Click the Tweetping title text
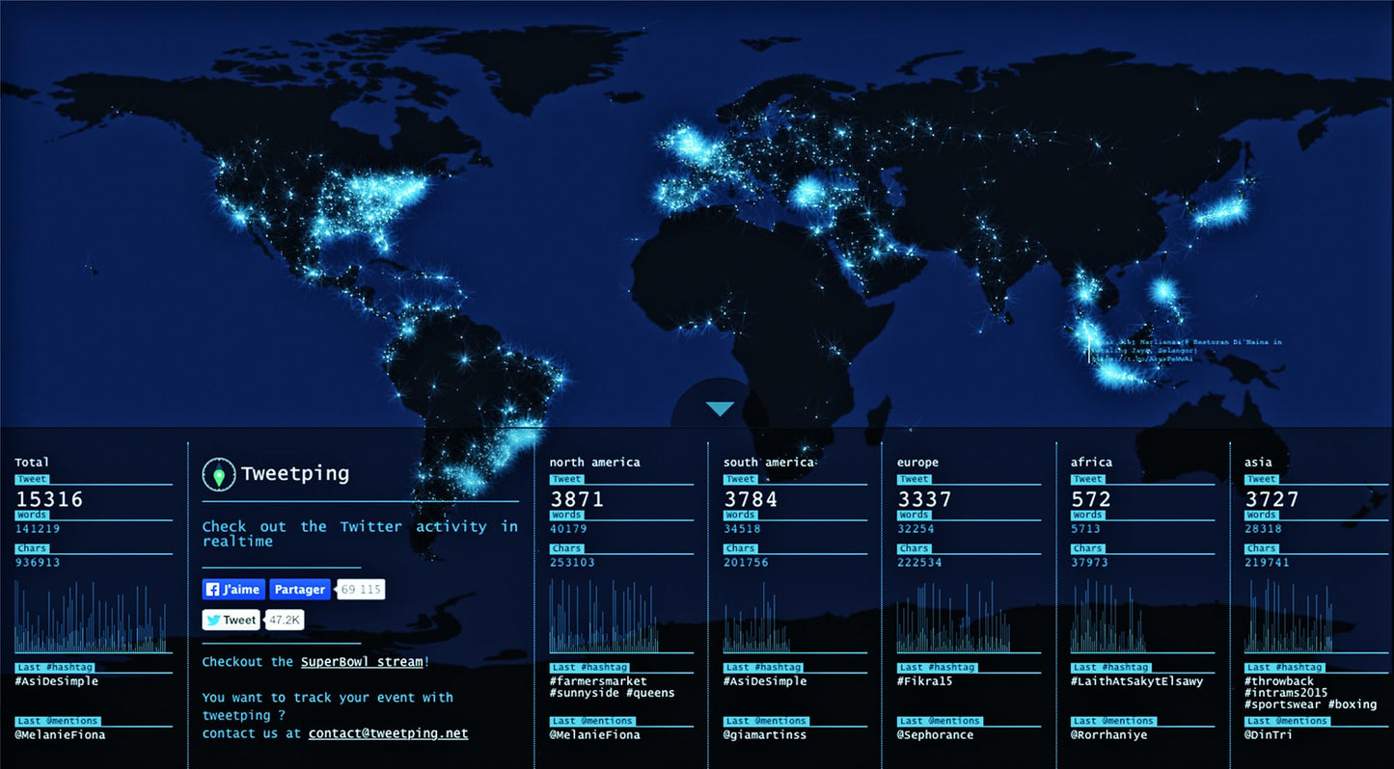The width and height of the screenshot is (1394, 769). pyautogui.click(x=295, y=474)
